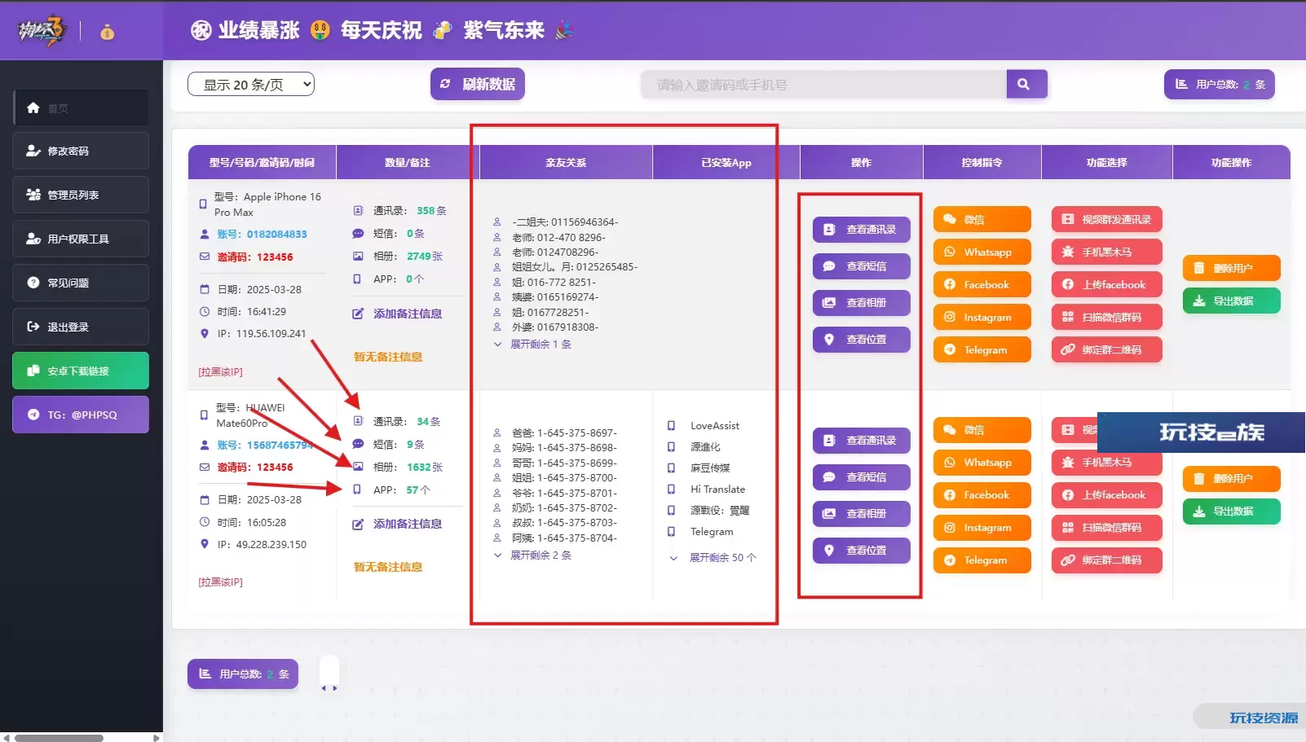Image resolution: width=1306 pixels, height=742 pixels.
Task: Click 上传facebook in the iPhone row
Action: pyautogui.click(x=1106, y=284)
